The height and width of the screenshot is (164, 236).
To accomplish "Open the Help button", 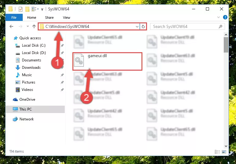I will coord(225,17).
